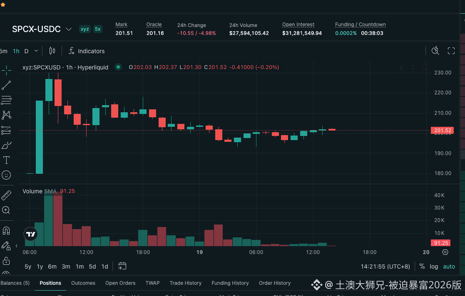Viewport: 465px width, 296px height.
Task: Activate the zoom in tool
Action: coord(6,210)
